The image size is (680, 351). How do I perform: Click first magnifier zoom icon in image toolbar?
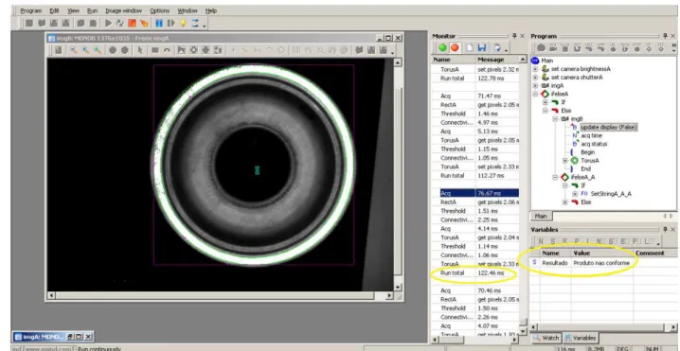(x=74, y=50)
